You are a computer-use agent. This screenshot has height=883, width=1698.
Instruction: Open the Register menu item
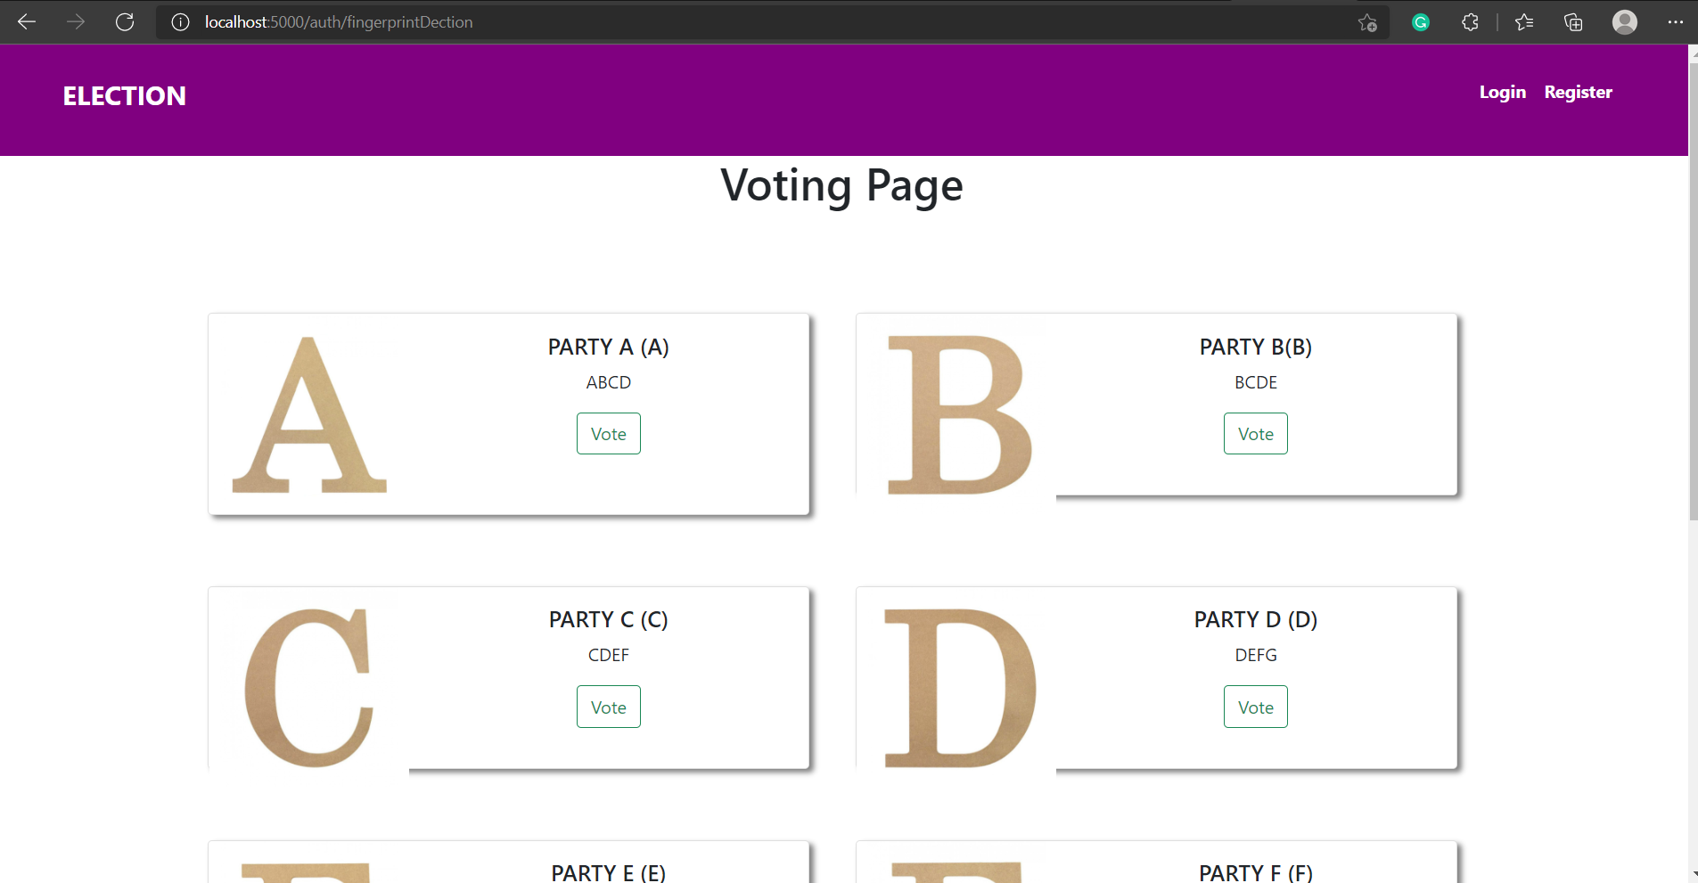[1578, 92]
